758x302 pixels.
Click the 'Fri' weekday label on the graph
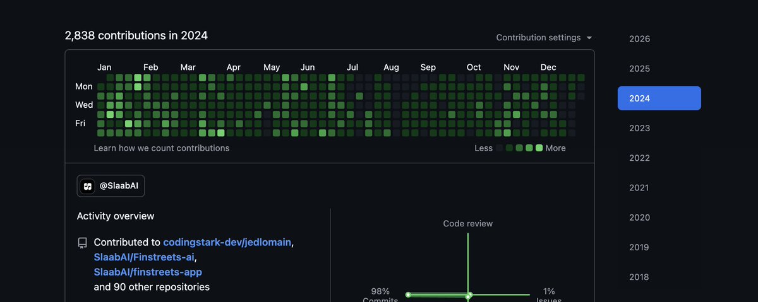click(80, 124)
